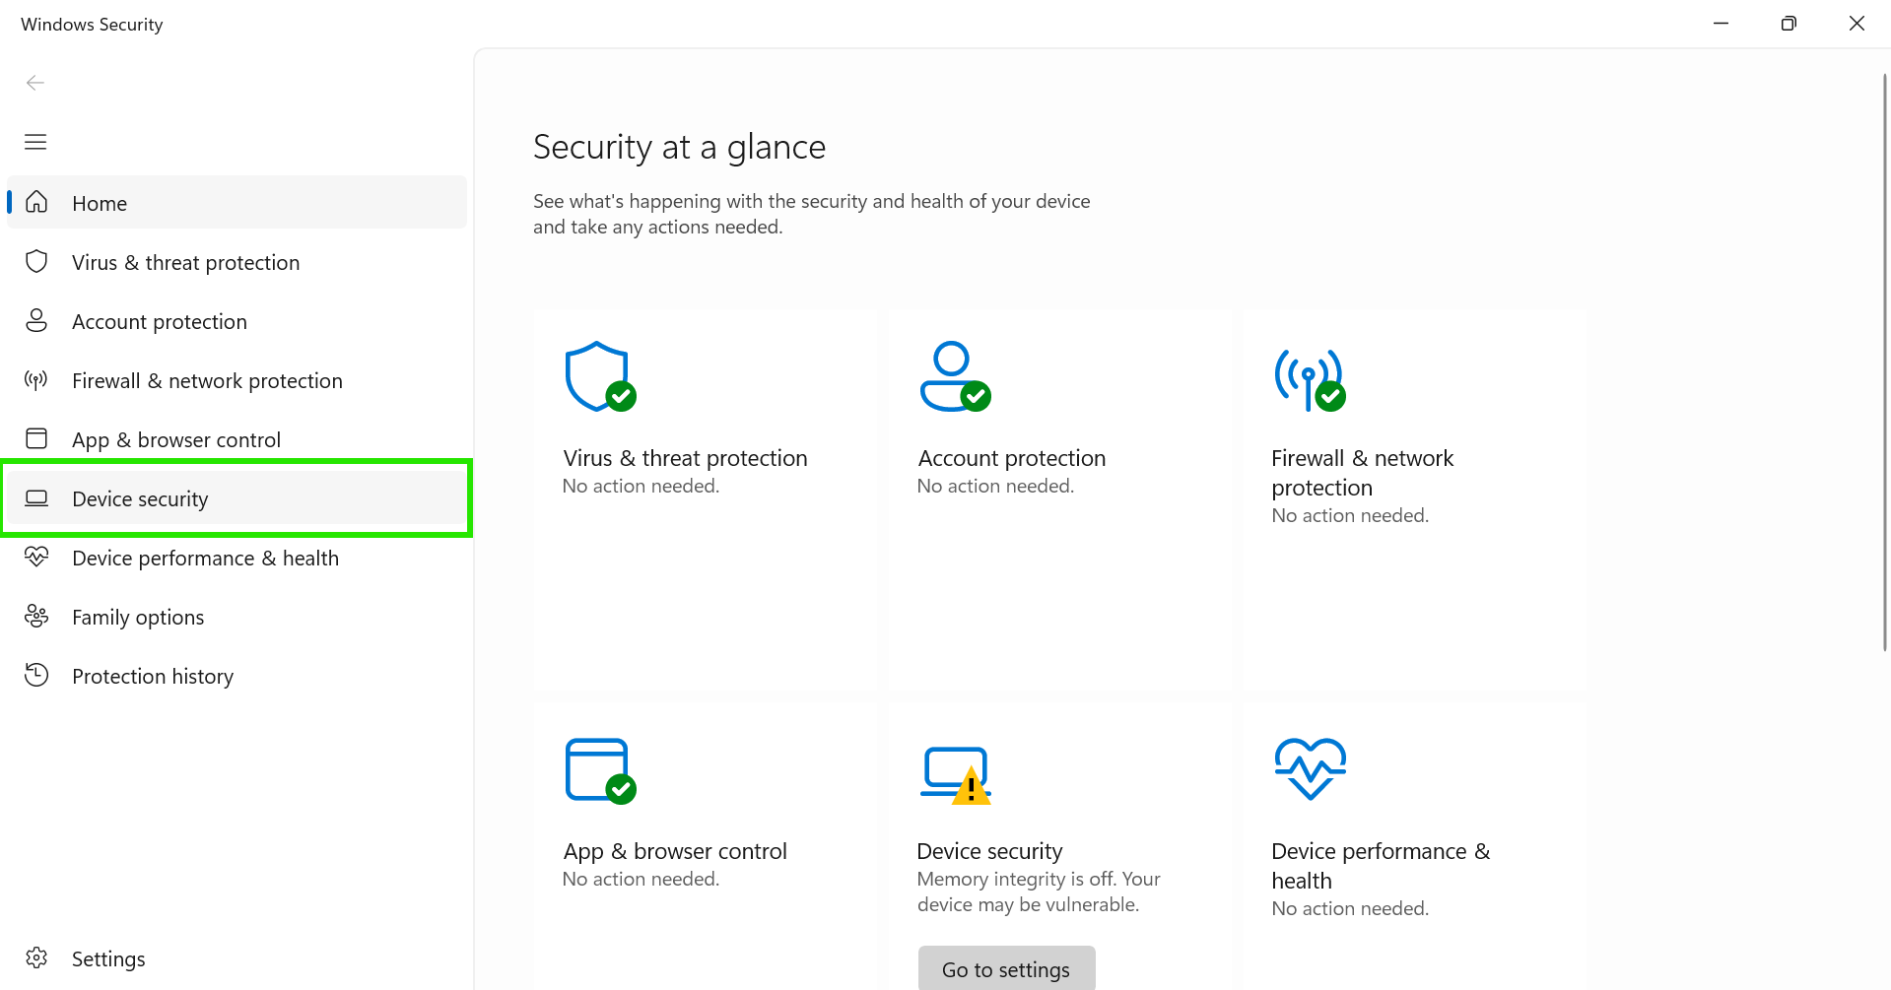Open the Firewall & network protection card title

click(x=1362, y=473)
